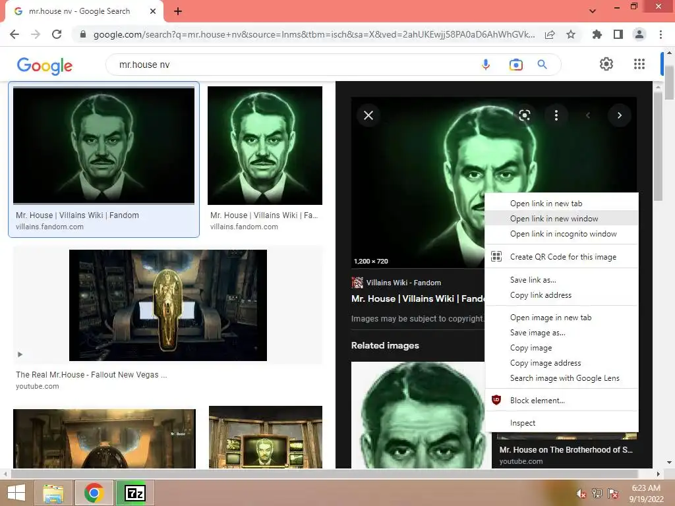Select Search image with Google Lens

pyautogui.click(x=562, y=378)
